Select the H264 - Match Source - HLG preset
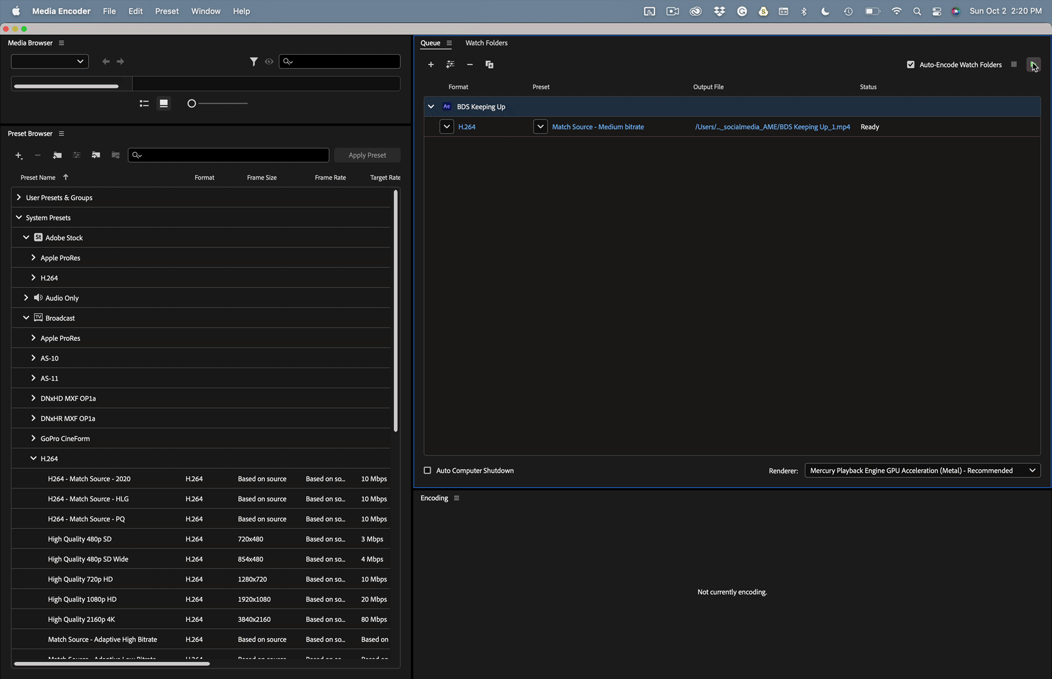Viewport: 1052px width, 679px height. tap(201, 499)
